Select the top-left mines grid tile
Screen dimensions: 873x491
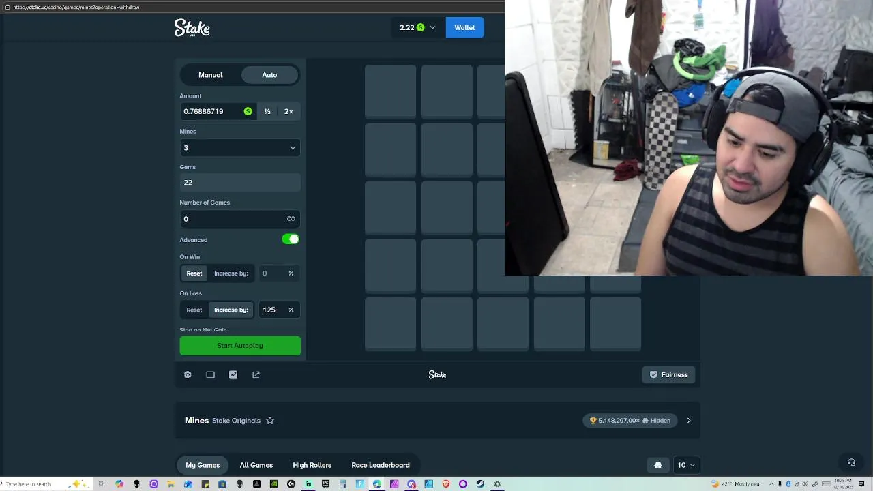point(390,92)
